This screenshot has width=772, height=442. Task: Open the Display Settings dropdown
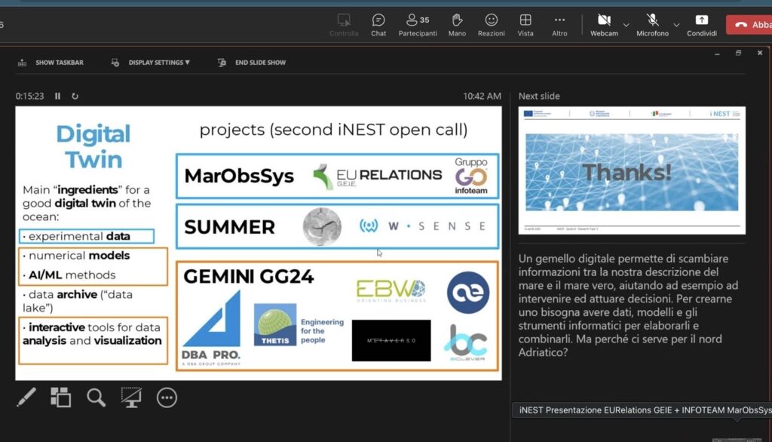(x=151, y=63)
